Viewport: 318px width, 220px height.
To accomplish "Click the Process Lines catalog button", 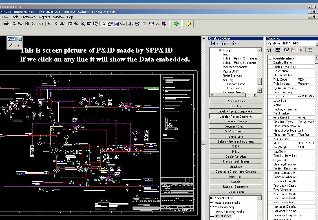I will click(x=235, y=101).
